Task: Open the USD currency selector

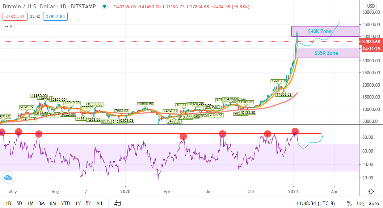Action: tap(371, 6)
